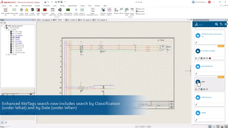Open the ECP search magnifier icon
The height and width of the screenshot is (128, 228).
(217, 24)
